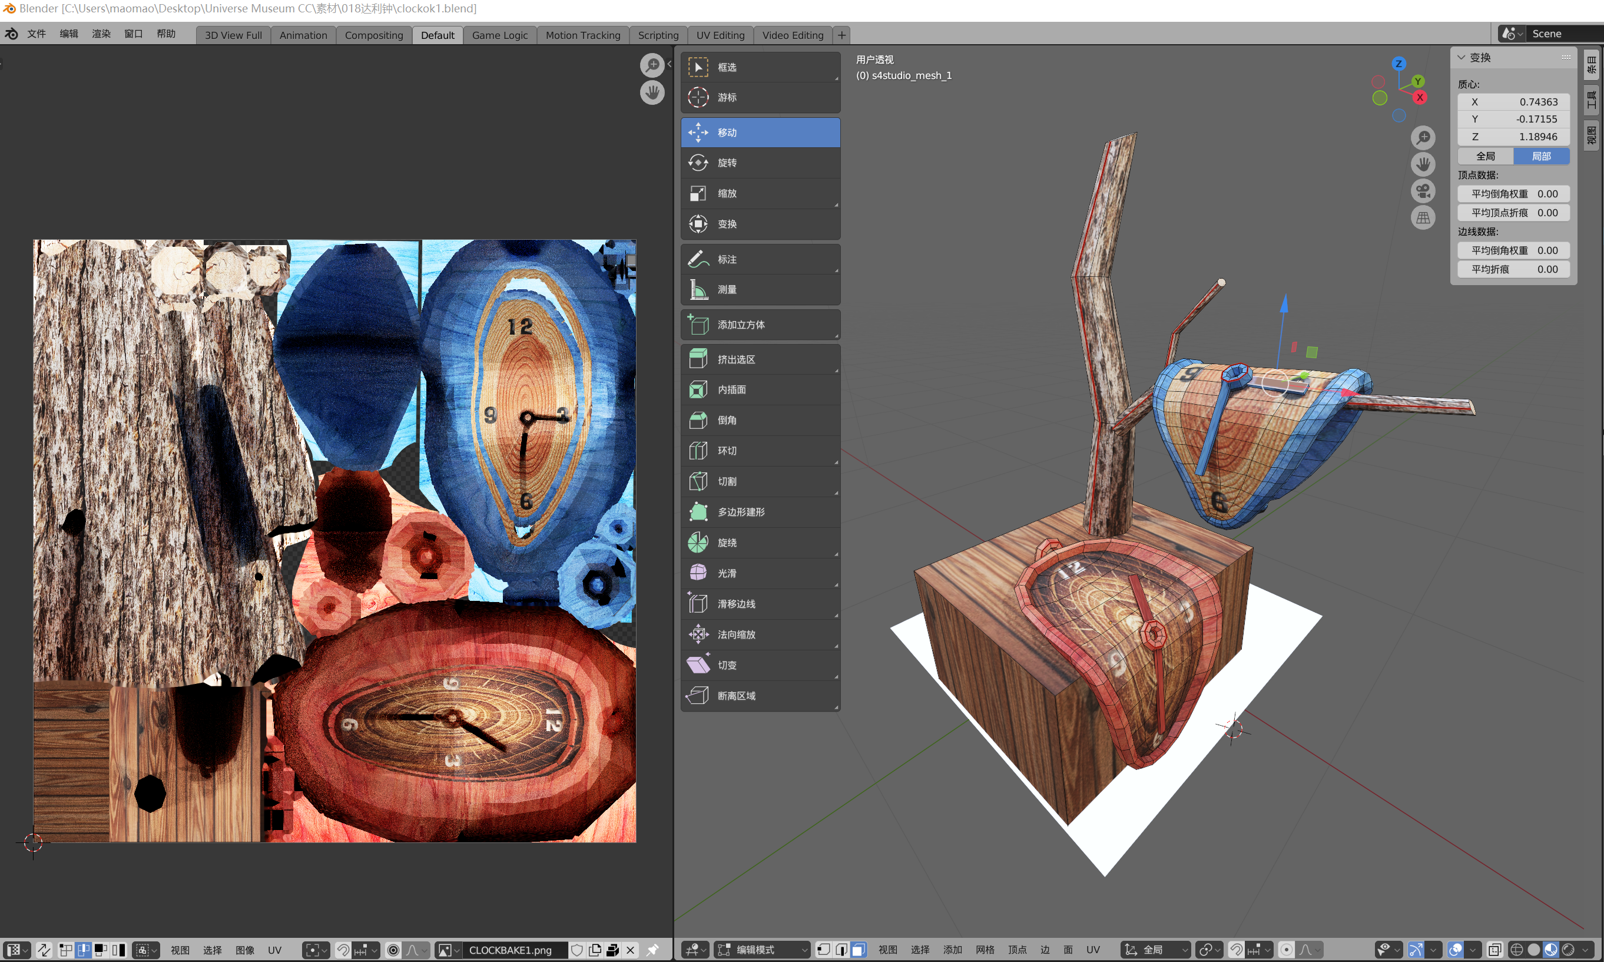The width and height of the screenshot is (1604, 962).
Task: Open the 全局 transform orientation dropdown
Action: [1157, 950]
